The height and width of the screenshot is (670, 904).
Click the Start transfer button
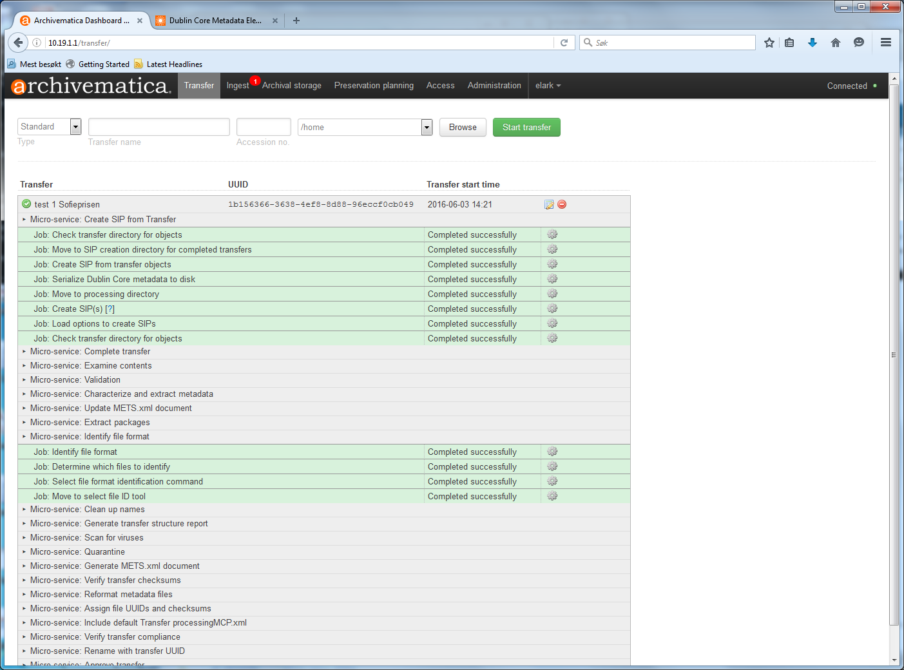coord(526,127)
